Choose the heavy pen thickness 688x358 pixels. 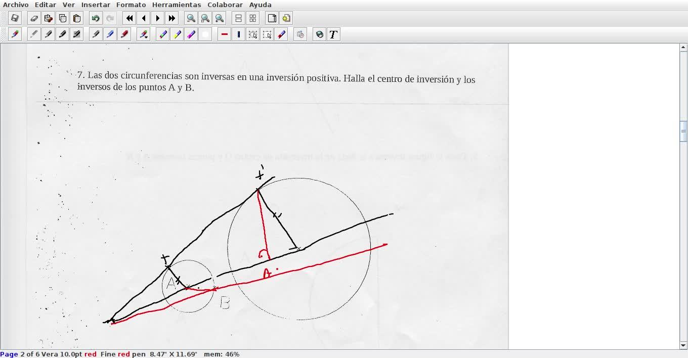[x=63, y=34]
